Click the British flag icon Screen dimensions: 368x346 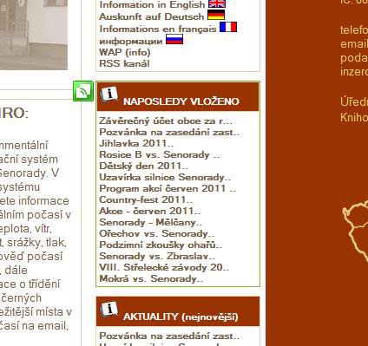tap(217, 3)
